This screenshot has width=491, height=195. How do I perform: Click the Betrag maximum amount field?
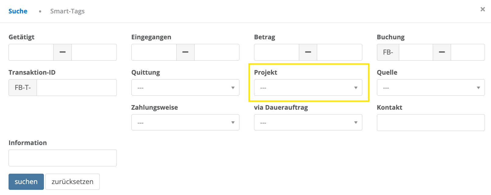(x=339, y=52)
